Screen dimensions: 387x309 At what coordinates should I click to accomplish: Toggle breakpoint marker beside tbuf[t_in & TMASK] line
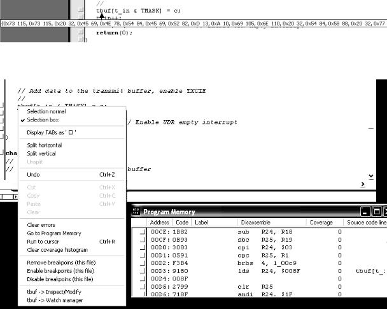(80, 10)
